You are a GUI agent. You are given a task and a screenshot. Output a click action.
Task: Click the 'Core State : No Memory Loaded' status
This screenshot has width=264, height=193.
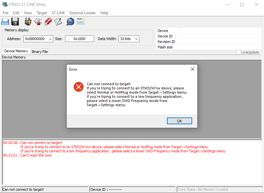203,189
